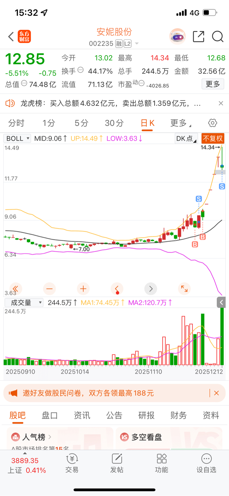The image size is (229, 496).
Task: Tap the 市盈动 info circle icon
Action: click(x=142, y=83)
